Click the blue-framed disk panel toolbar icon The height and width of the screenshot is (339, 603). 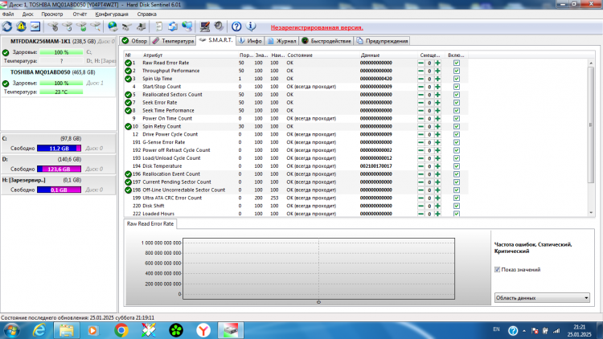pyautogui.click(x=35, y=27)
